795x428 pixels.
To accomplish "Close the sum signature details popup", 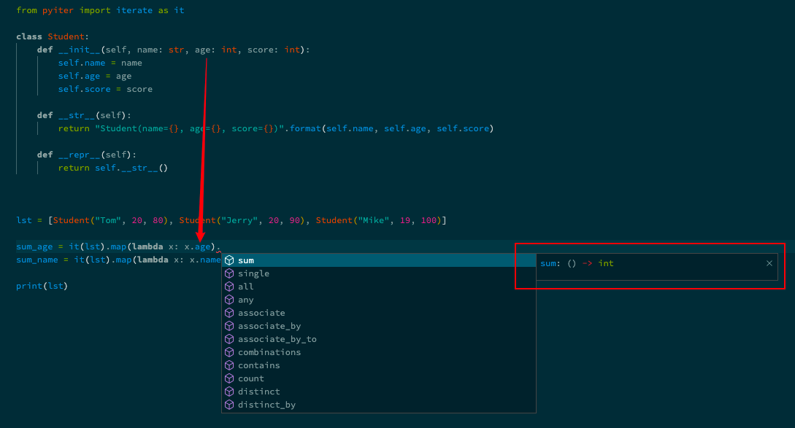I will click(x=769, y=263).
